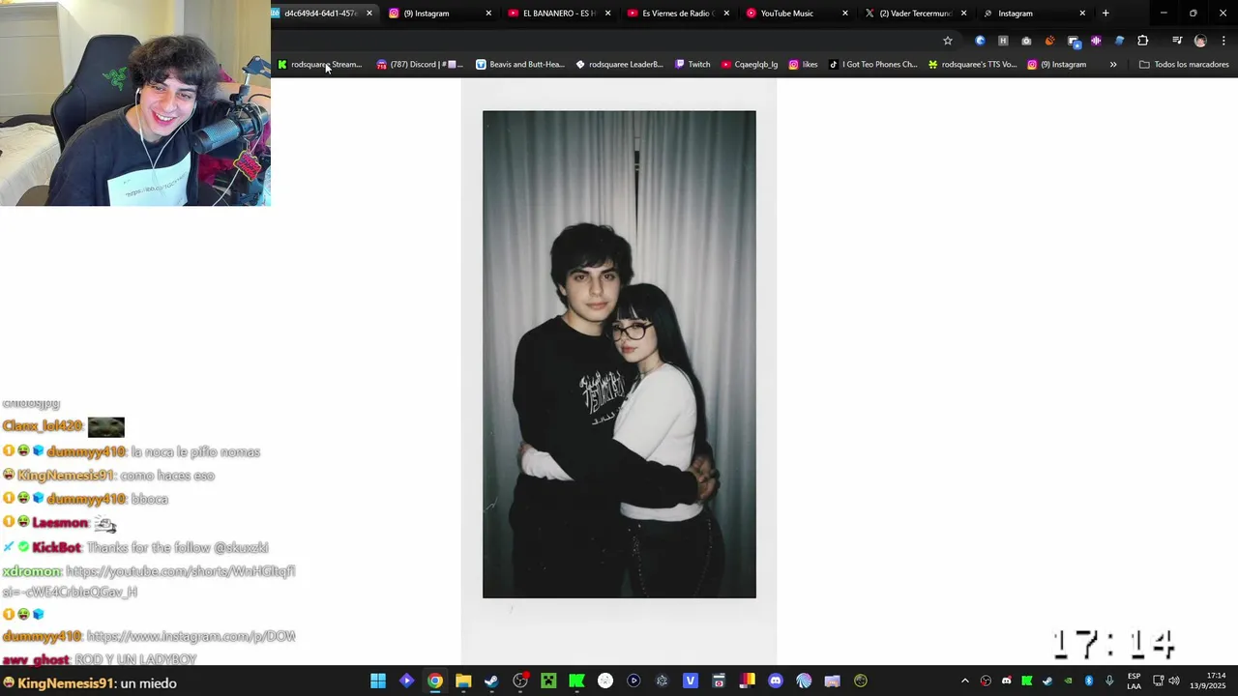Open the (9) Instagram bookmark in bookmarks bar
The image size is (1238, 696).
click(1057, 65)
